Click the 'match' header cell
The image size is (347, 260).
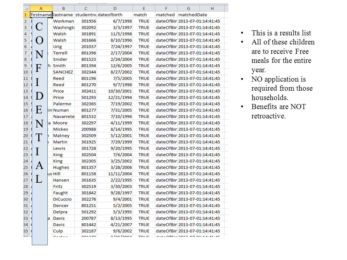pos(144,15)
